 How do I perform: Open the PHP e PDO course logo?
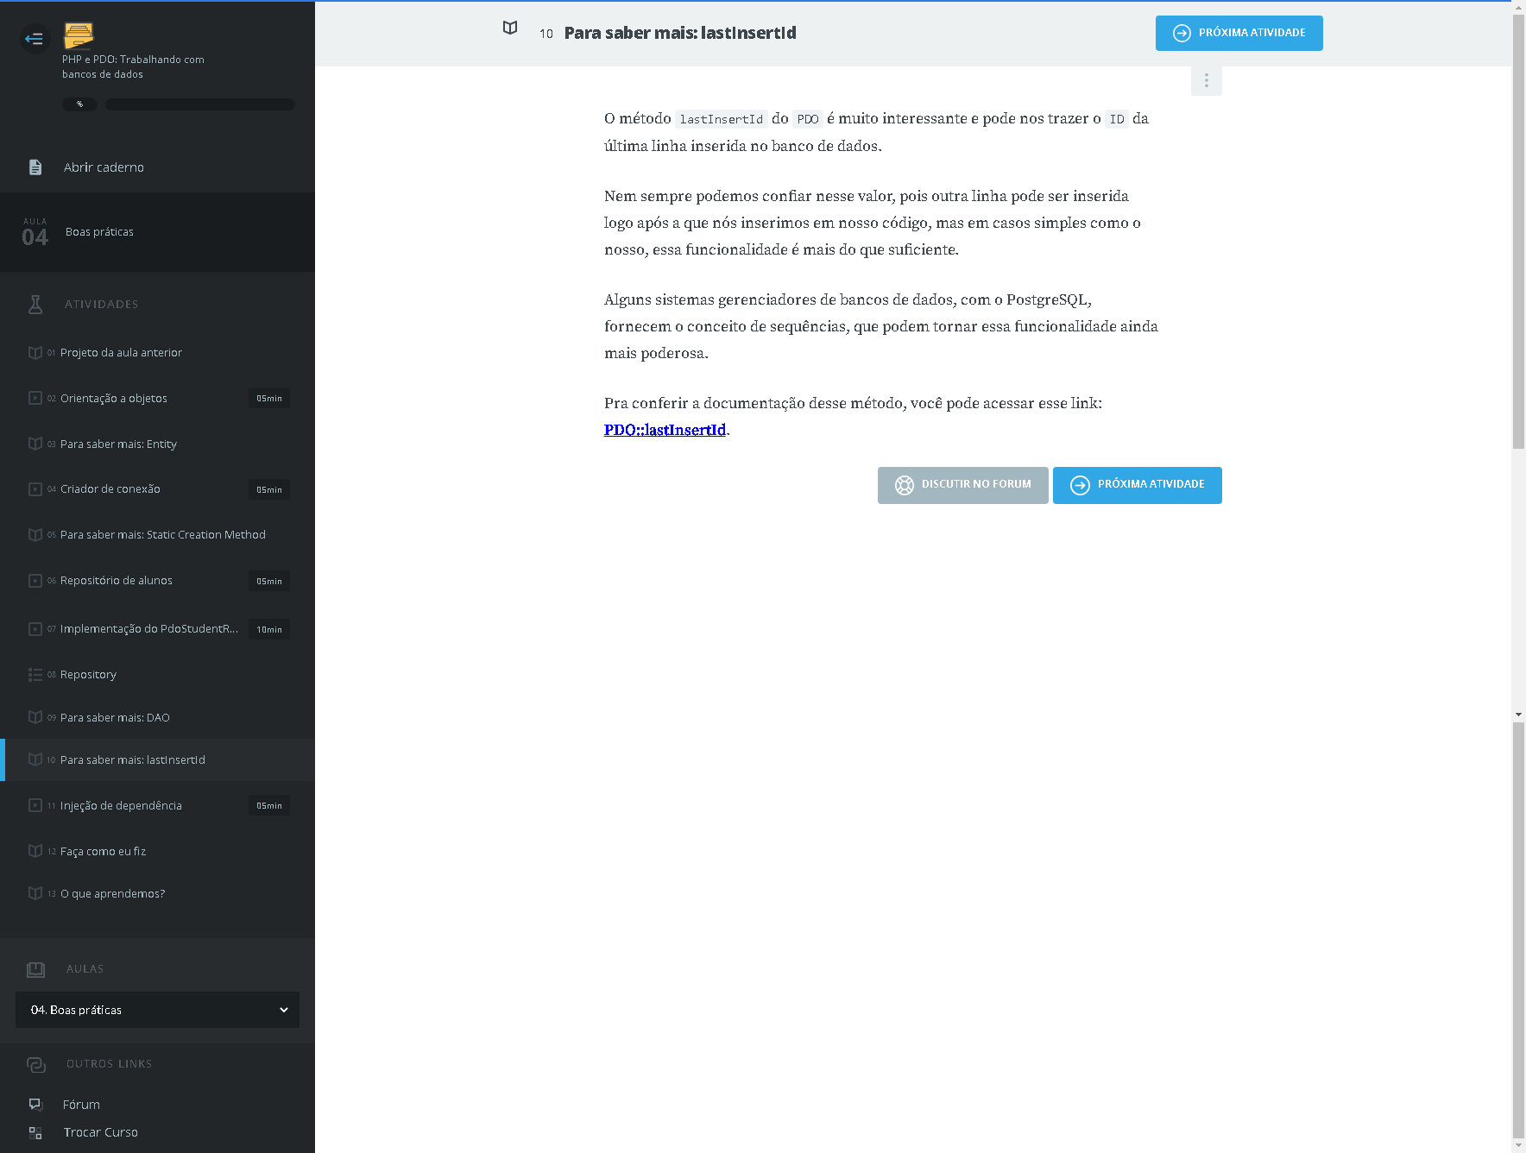click(x=79, y=35)
